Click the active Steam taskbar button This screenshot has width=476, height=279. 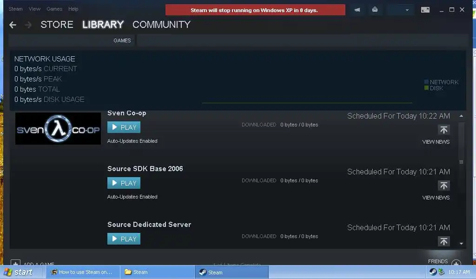click(231, 272)
